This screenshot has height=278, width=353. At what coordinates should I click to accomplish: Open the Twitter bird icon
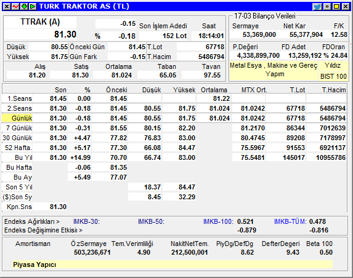tap(317, 7)
